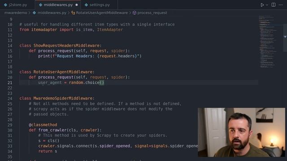Image resolution: width=287 pixels, height=161 pixels.
Task: Click 's = cls()' on line 32
Action: coord(49,141)
